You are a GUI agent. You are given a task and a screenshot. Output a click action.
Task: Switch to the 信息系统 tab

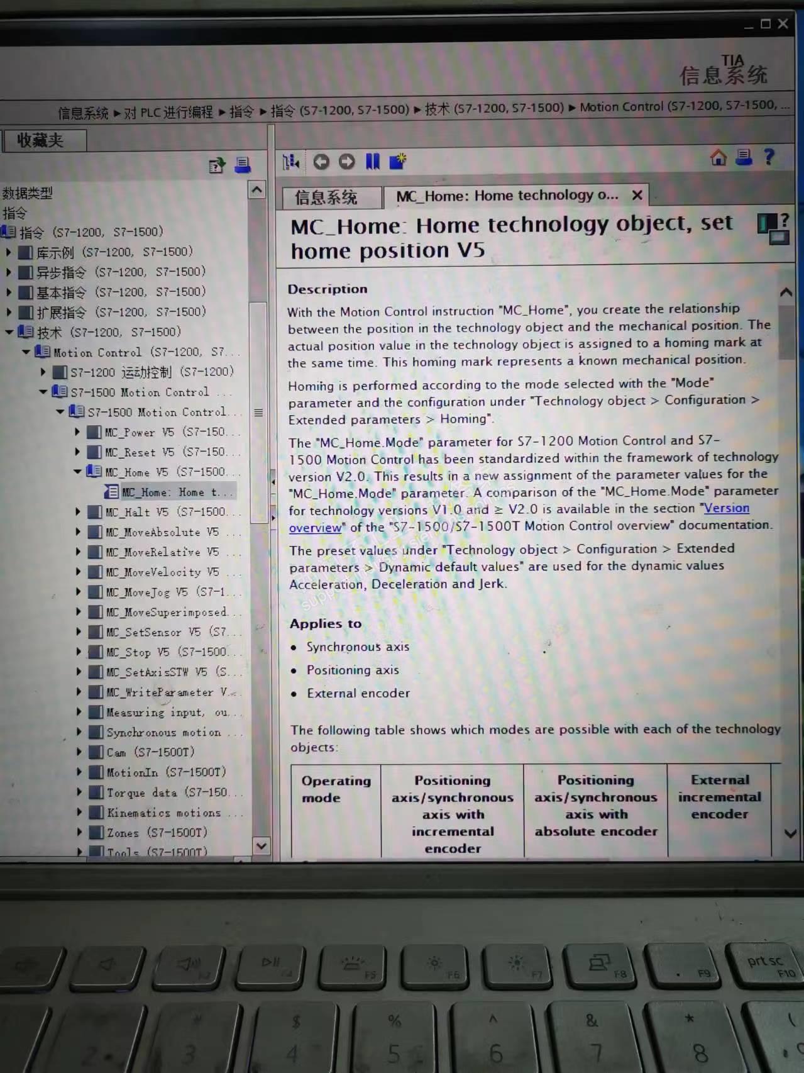point(331,197)
